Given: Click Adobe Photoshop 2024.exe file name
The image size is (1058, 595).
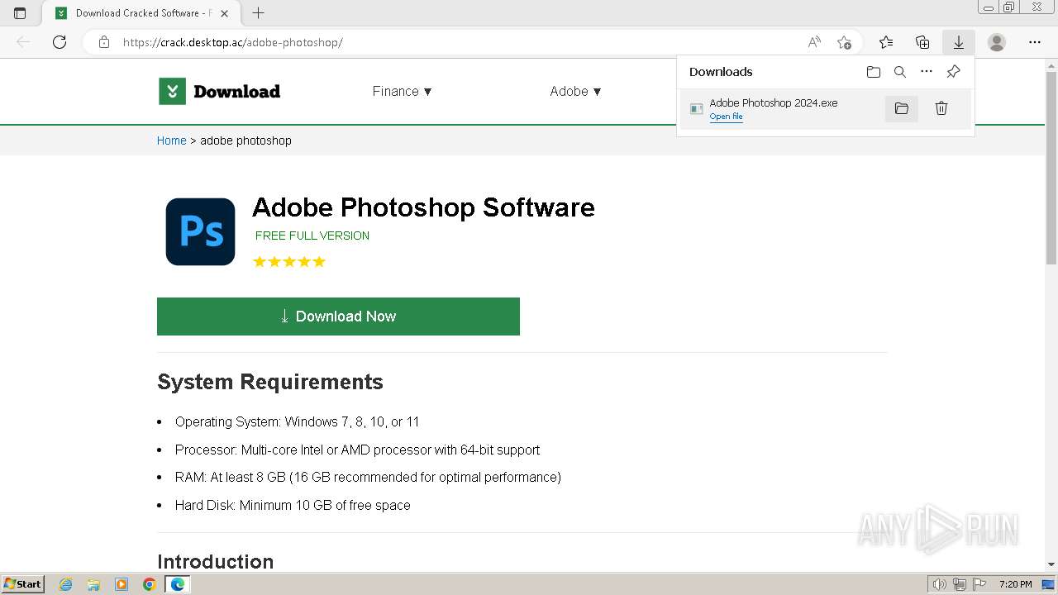Looking at the screenshot, I should click(x=774, y=103).
